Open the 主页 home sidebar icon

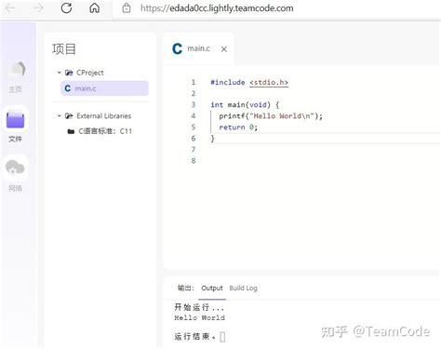click(x=16, y=76)
